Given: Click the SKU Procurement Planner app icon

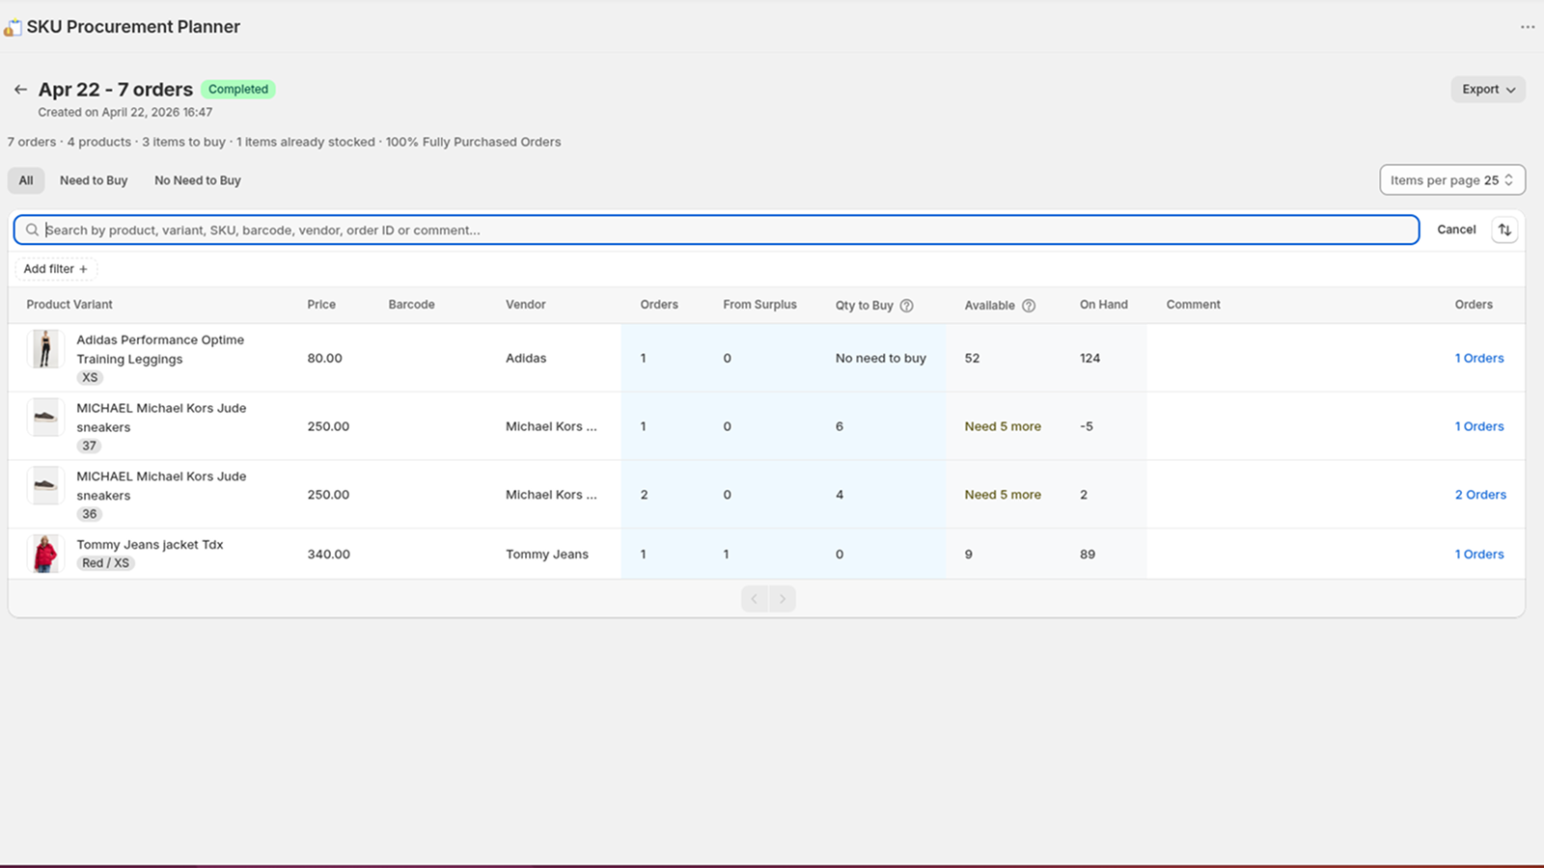Looking at the screenshot, I should [13, 27].
